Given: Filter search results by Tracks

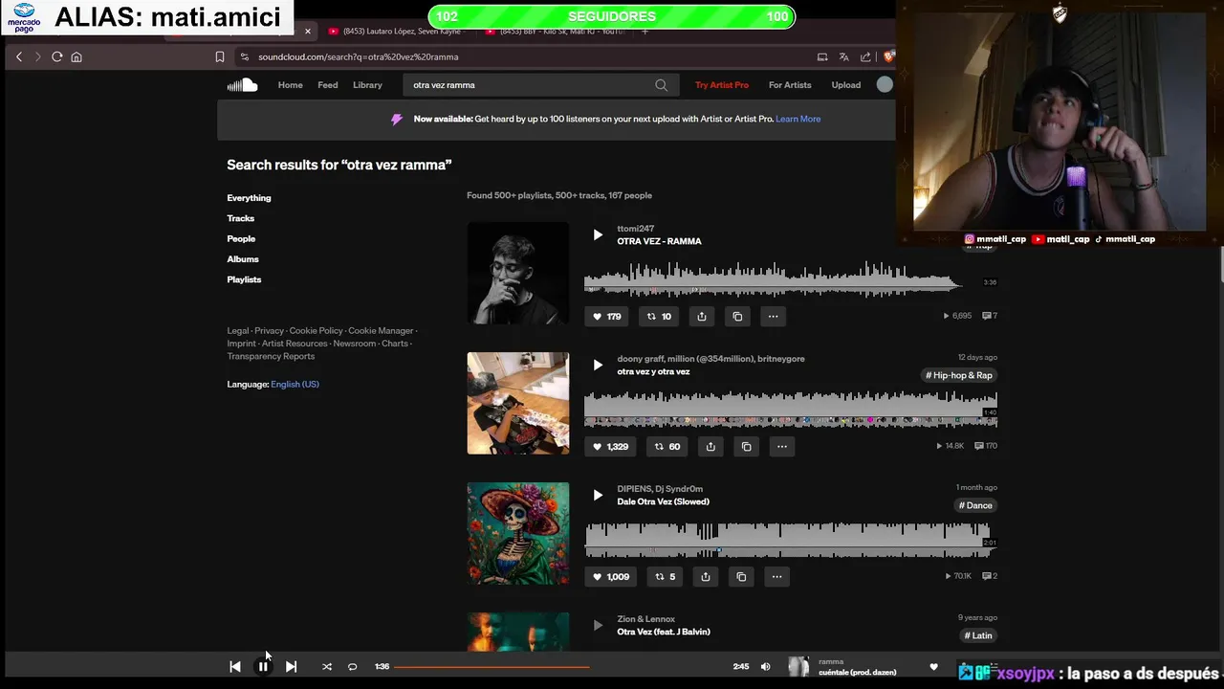Looking at the screenshot, I should coord(240,218).
